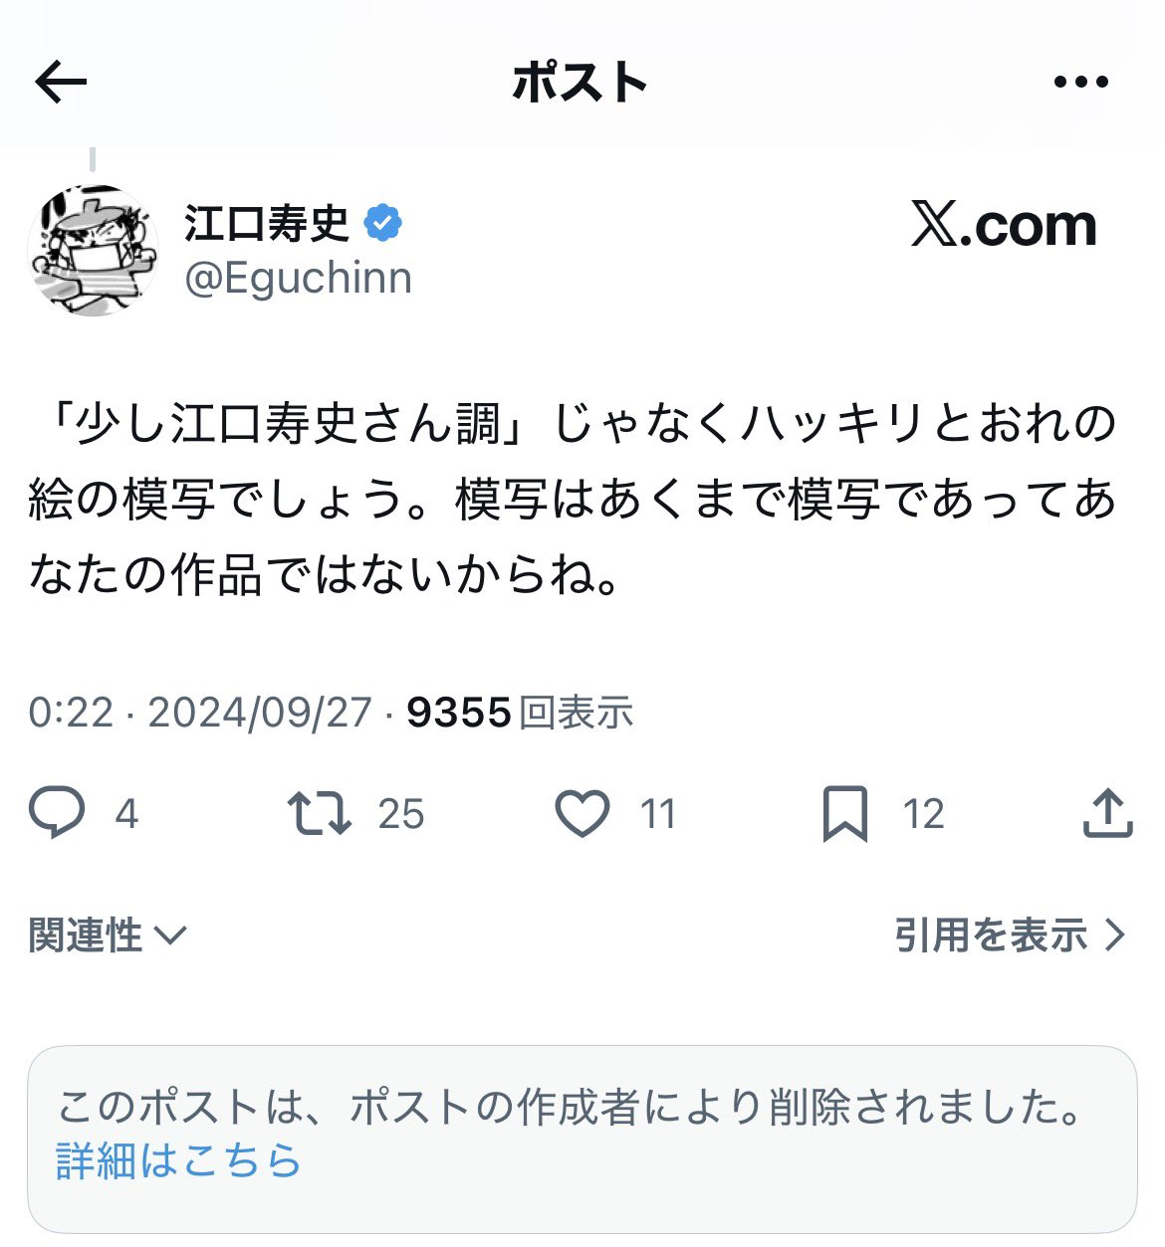Tap the 江口寿史 display name
The width and height of the screenshot is (1165, 1247).
point(266,223)
